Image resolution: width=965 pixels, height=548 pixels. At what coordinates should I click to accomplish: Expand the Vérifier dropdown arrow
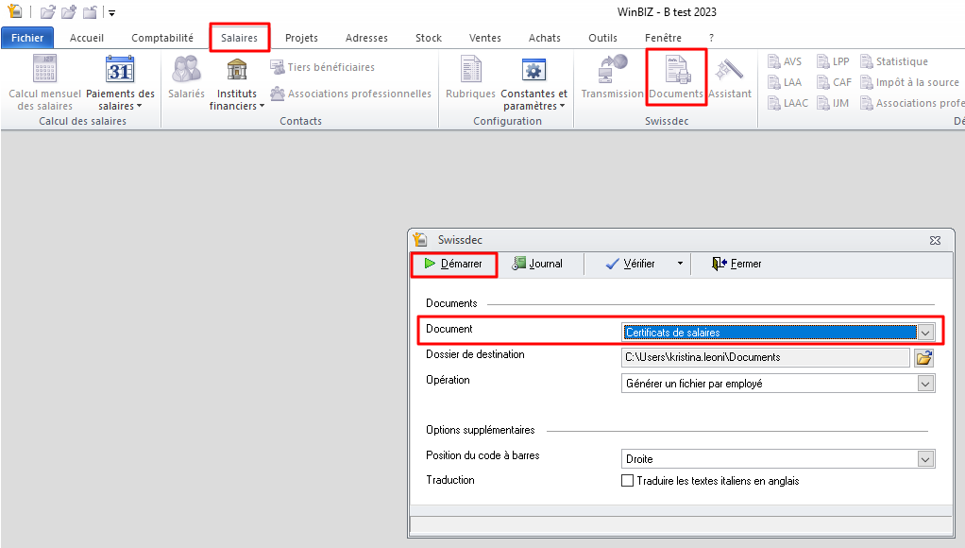click(680, 264)
